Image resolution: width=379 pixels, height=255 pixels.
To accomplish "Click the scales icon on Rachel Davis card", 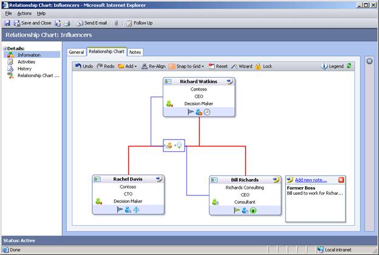I will (137, 210).
